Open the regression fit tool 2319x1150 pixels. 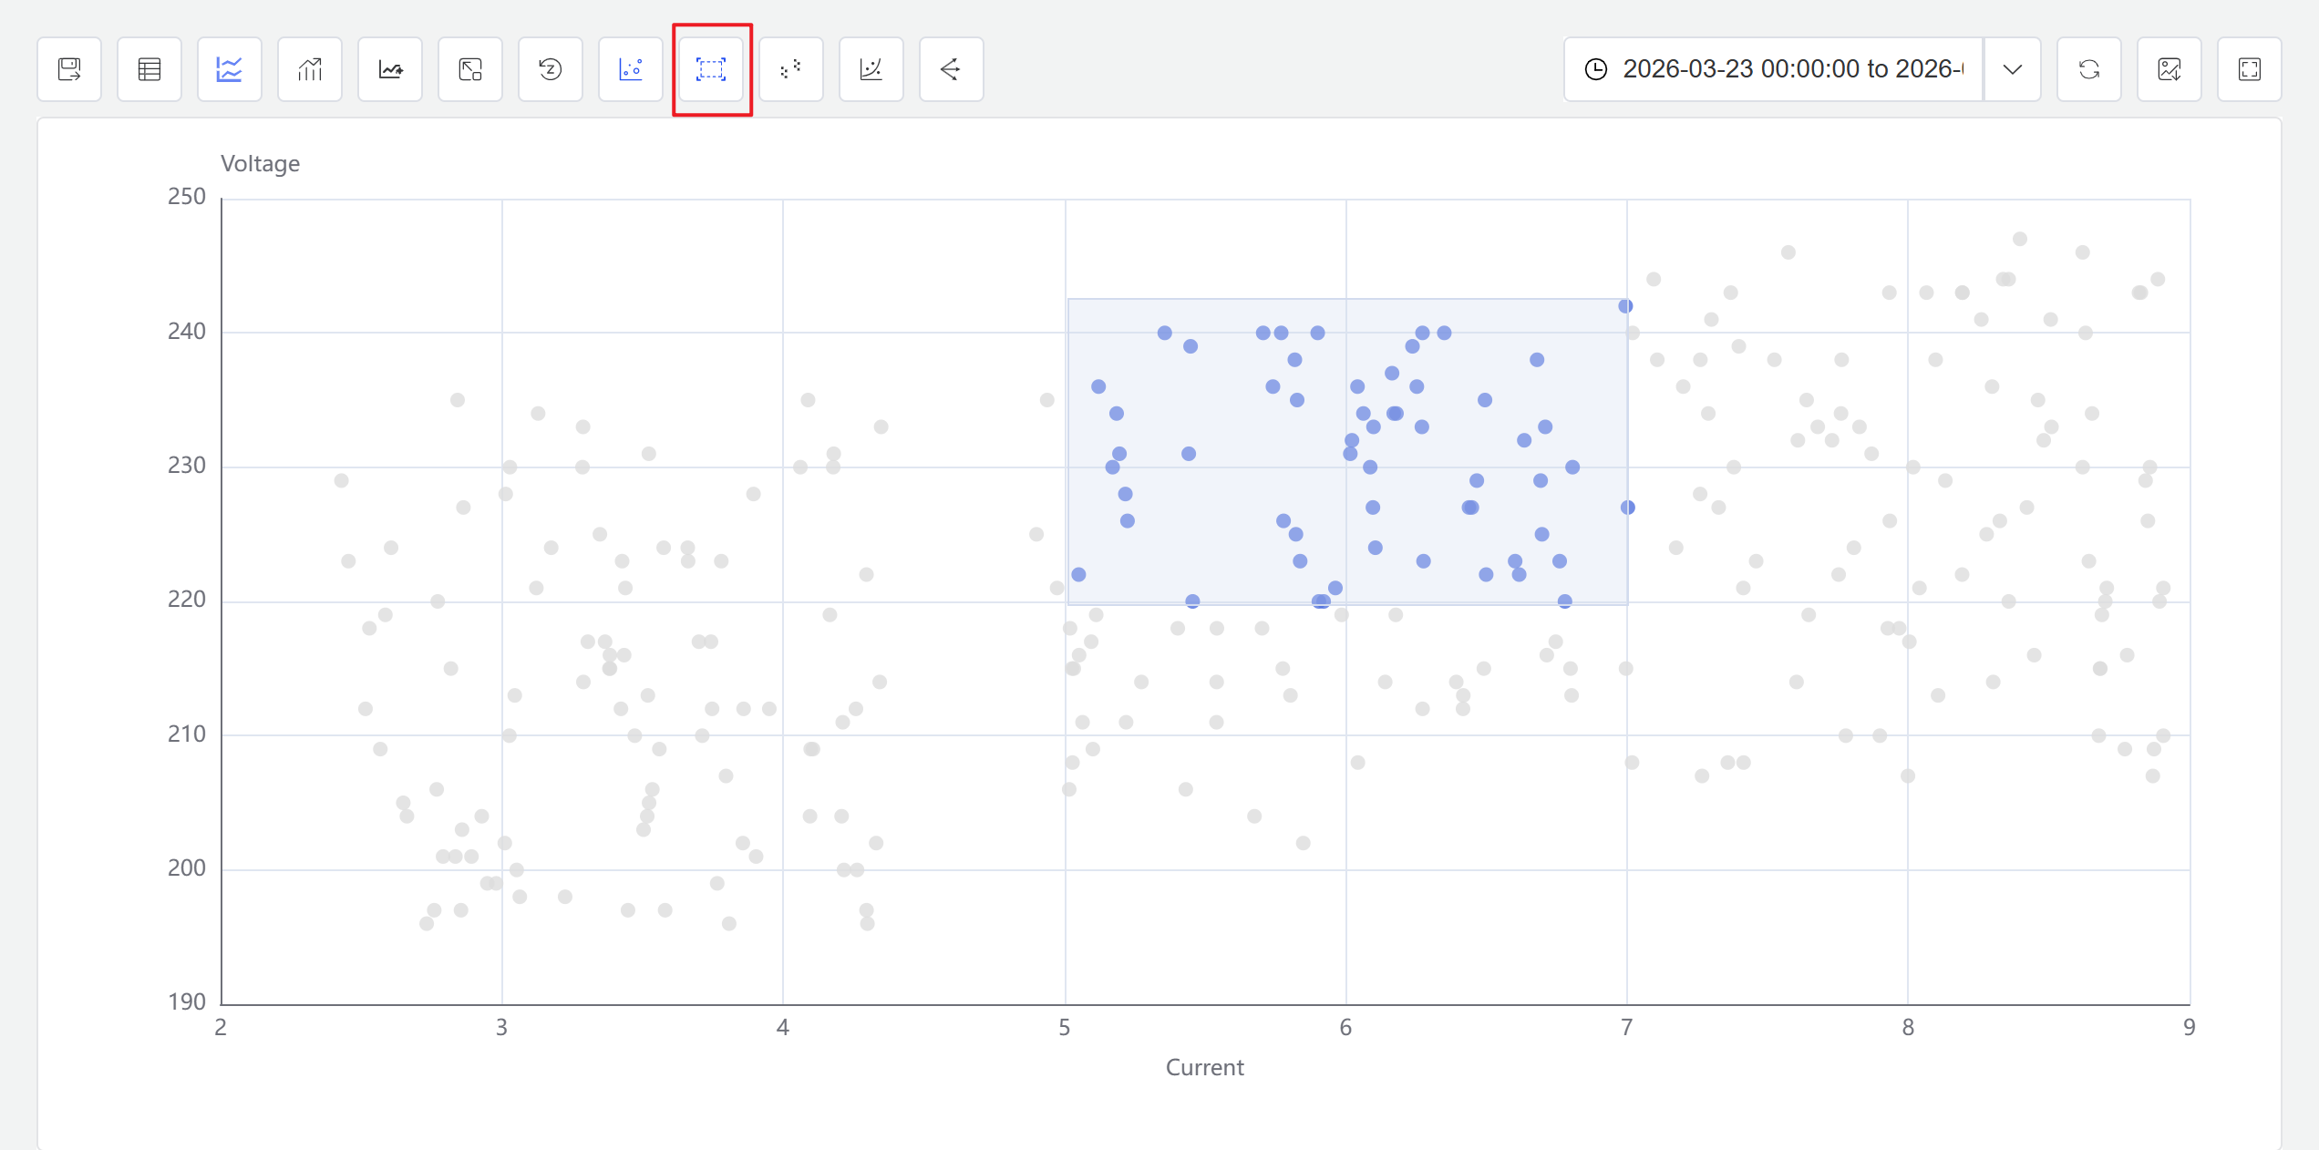(x=871, y=68)
